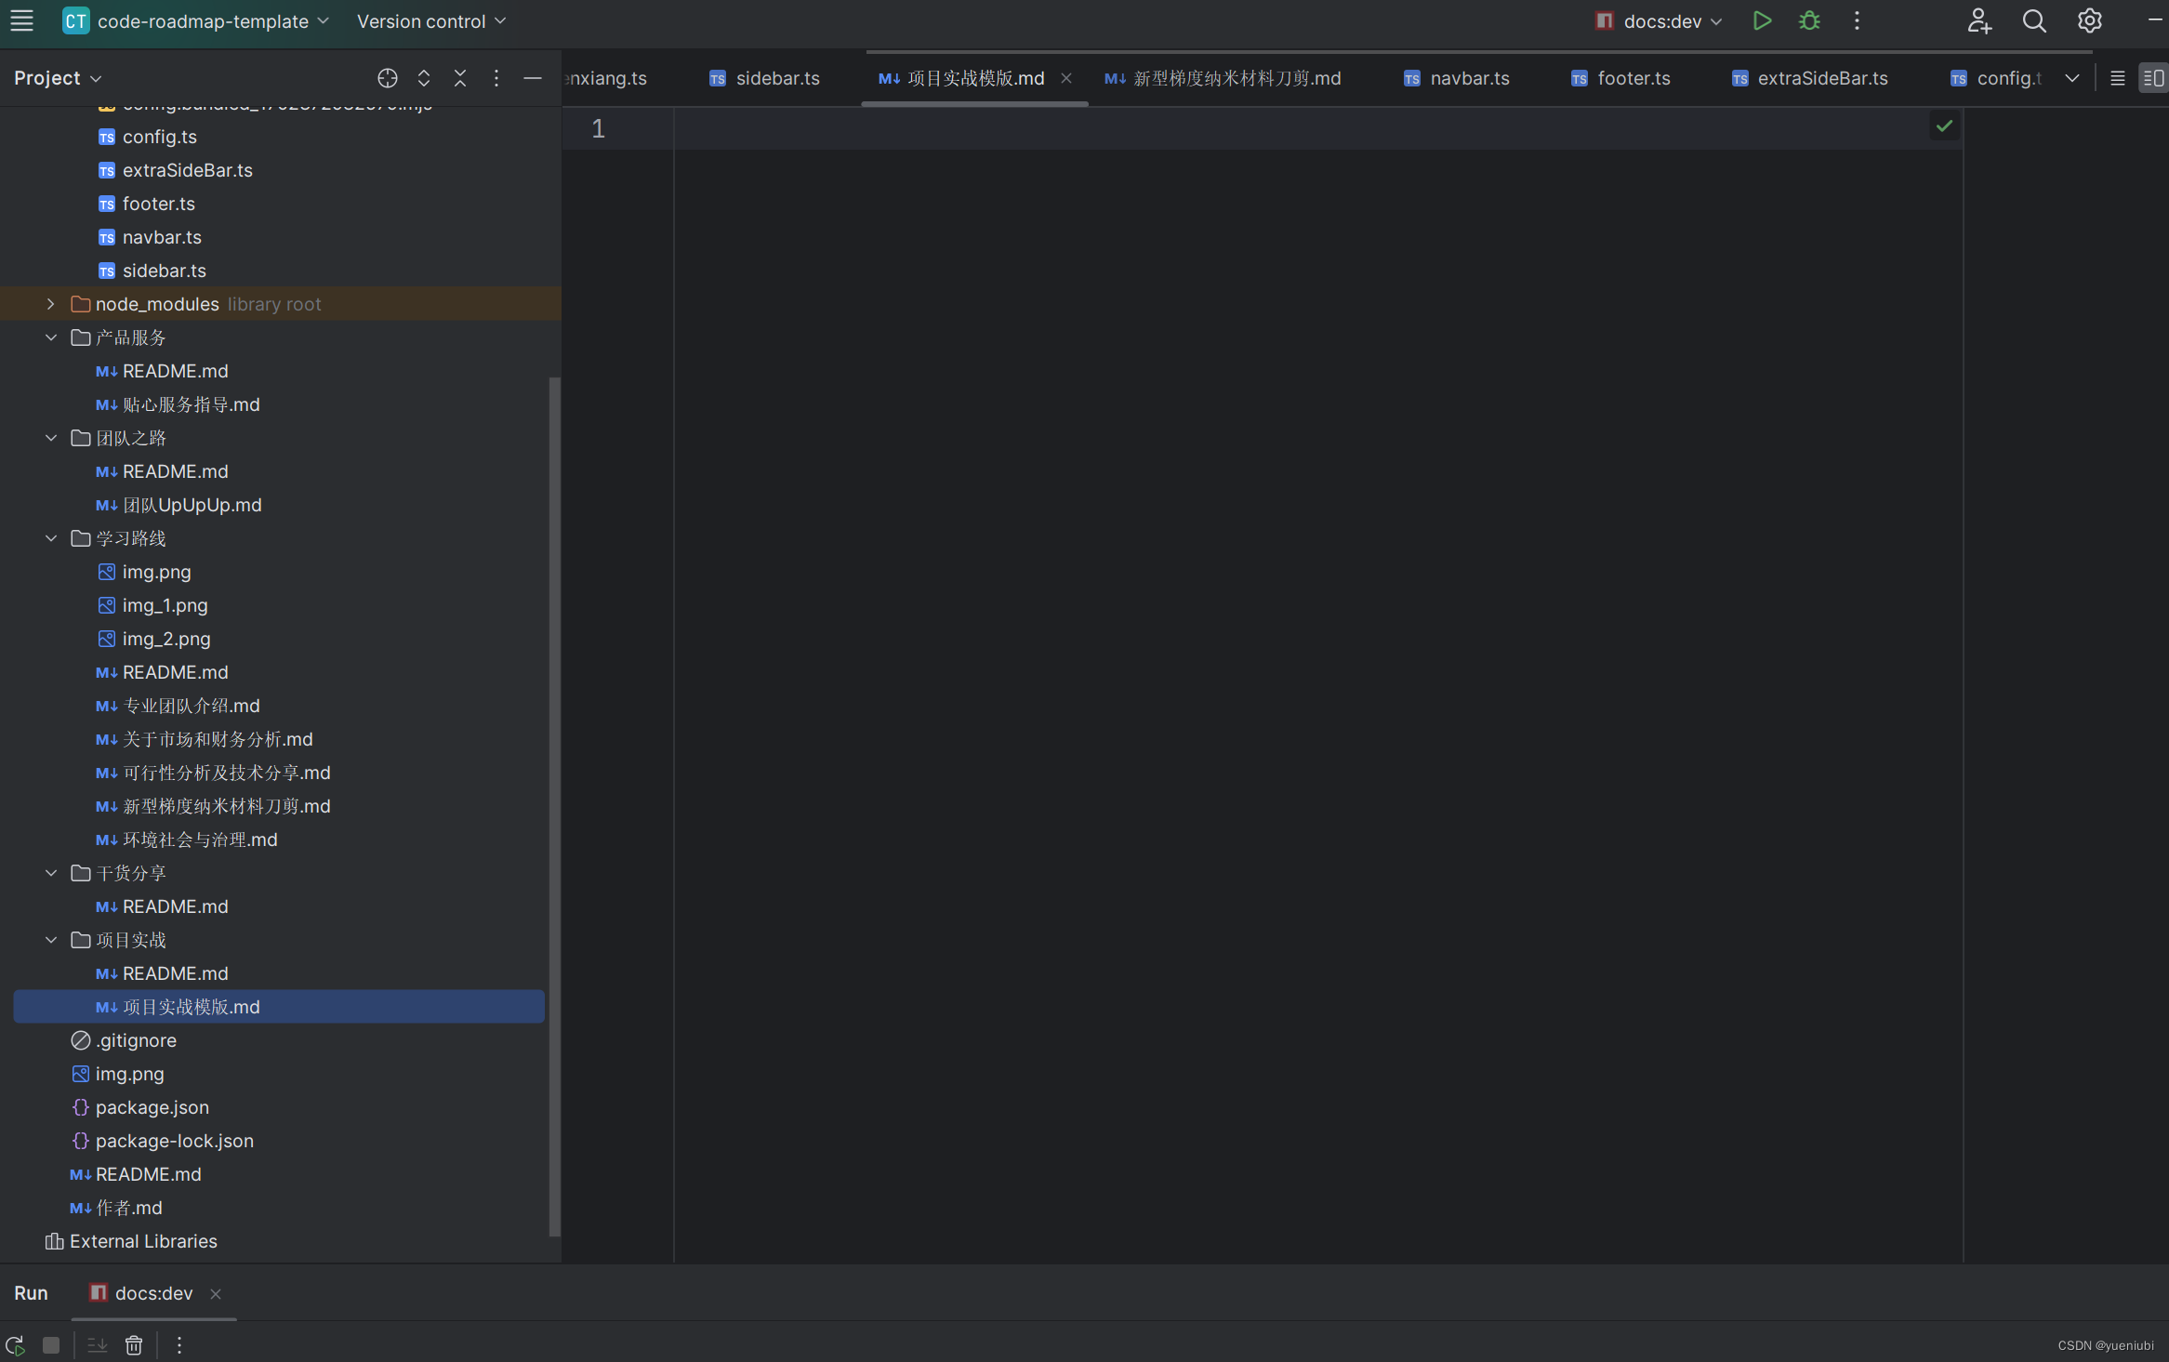Stop the running docs:dev process
Image resolution: width=2169 pixels, height=1362 pixels.
pyautogui.click(x=51, y=1345)
